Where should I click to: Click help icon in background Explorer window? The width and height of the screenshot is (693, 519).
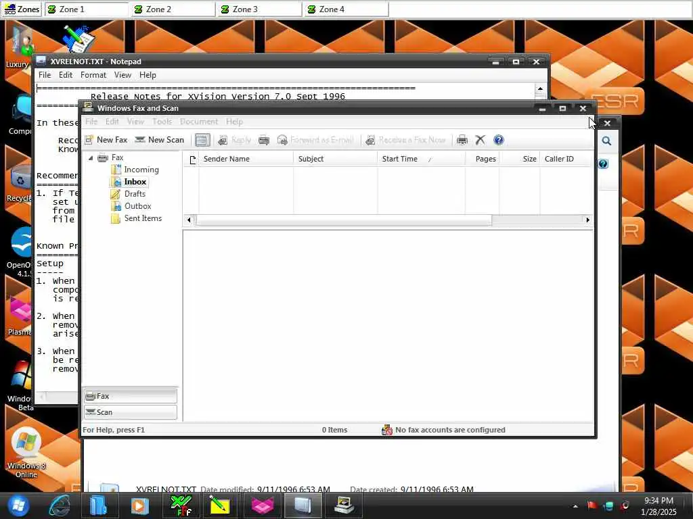pyautogui.click(x=603, y=164)
